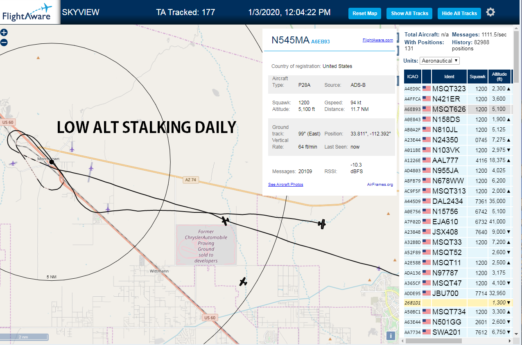Zoom in the map with the plus button
522x345 pixels.
(x=4, y=32)
